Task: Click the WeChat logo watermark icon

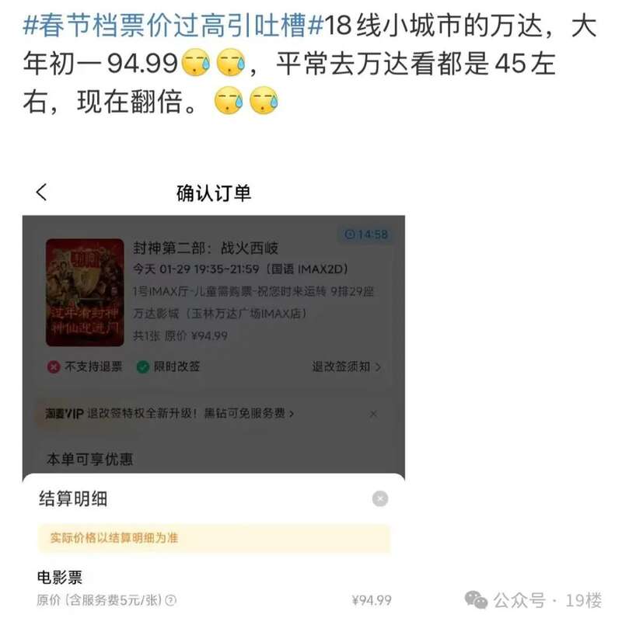Action: [476, 599]
